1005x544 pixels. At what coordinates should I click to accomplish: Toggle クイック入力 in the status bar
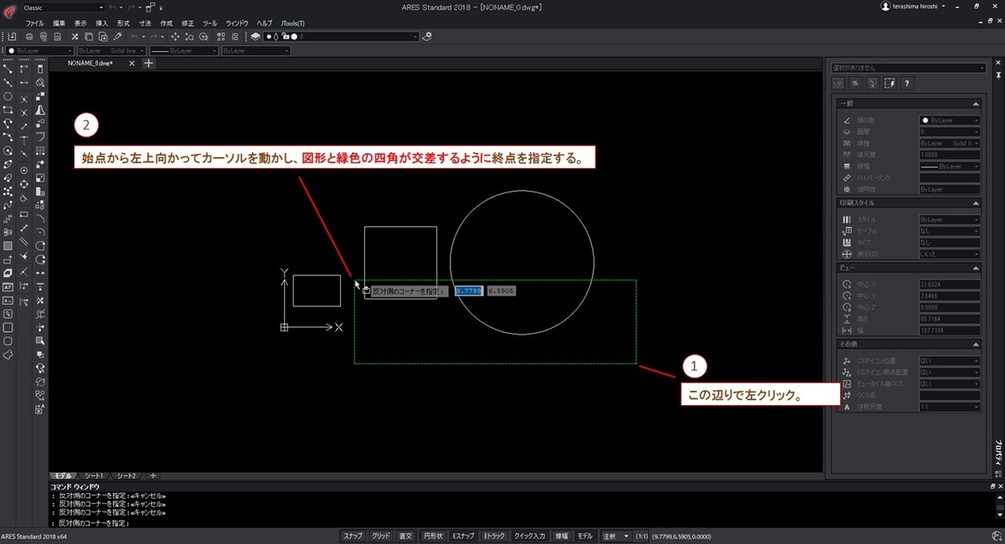(x=529, y=536)
